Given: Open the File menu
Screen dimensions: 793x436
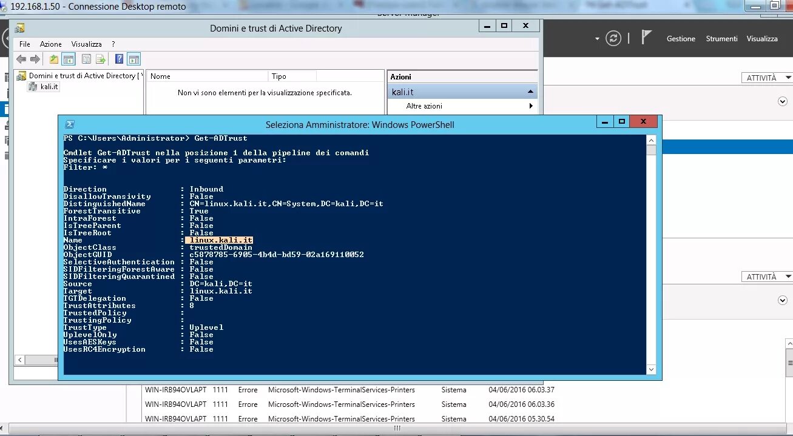Looking at the screenshot, I should coord(25,44).
